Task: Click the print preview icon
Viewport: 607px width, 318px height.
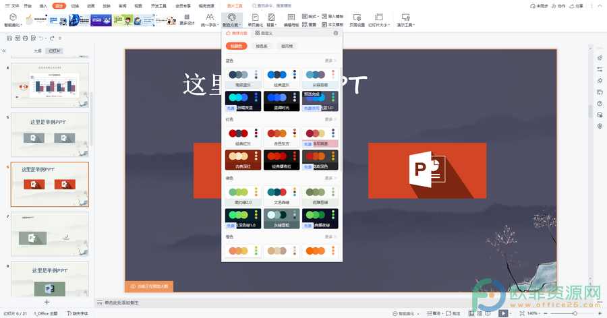Action: tap(33, 38)
